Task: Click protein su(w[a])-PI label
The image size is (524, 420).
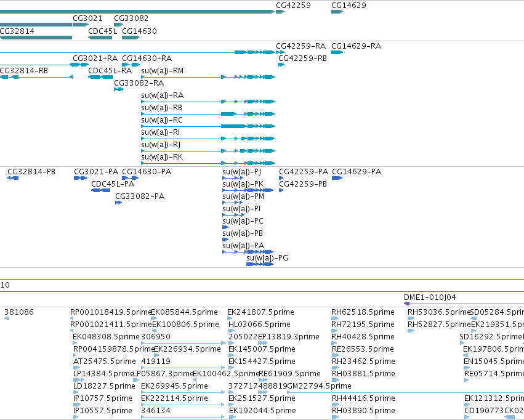Action: point(241,209)
